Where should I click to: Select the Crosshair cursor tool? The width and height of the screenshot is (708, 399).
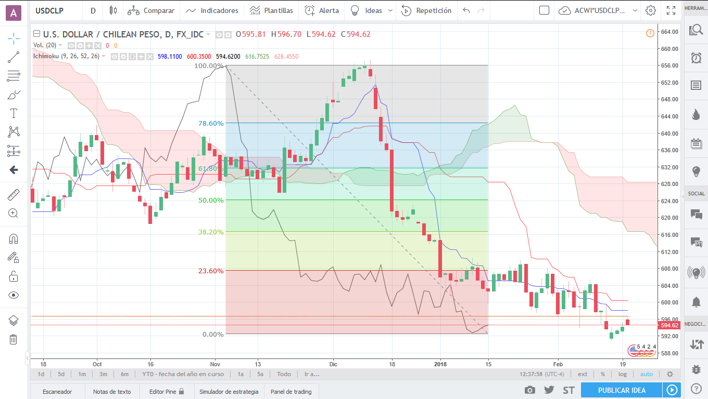tap(14, 37)
